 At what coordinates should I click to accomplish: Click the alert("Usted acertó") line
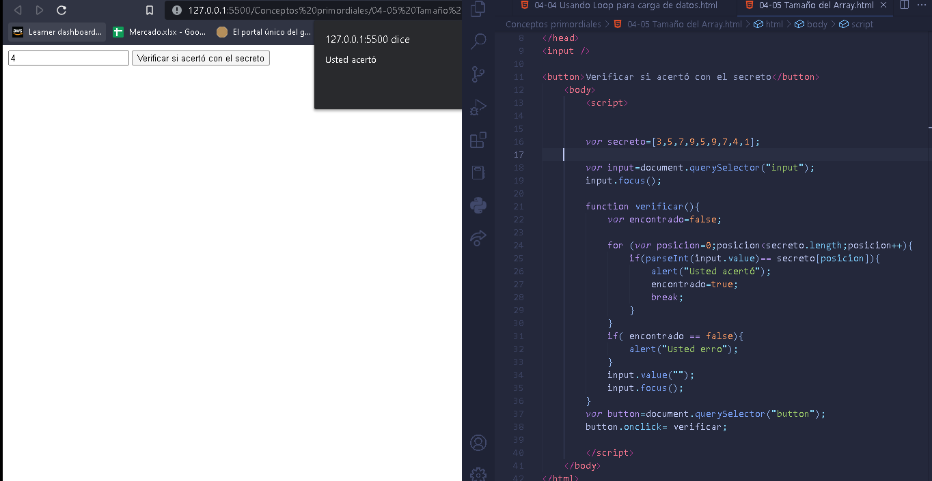[x=711, y=272]
